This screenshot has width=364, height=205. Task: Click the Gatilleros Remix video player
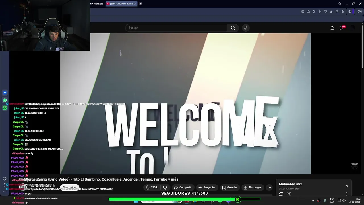coord(185,104)
